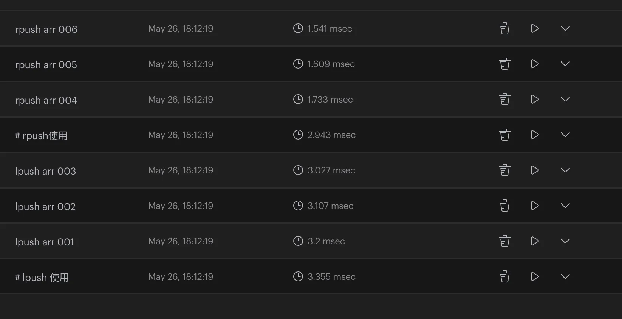Viewport: 622px width, 319px height.
Task: Expand the lpush arr 002 result
Action: pyautogui.click(x=565, y=206)
